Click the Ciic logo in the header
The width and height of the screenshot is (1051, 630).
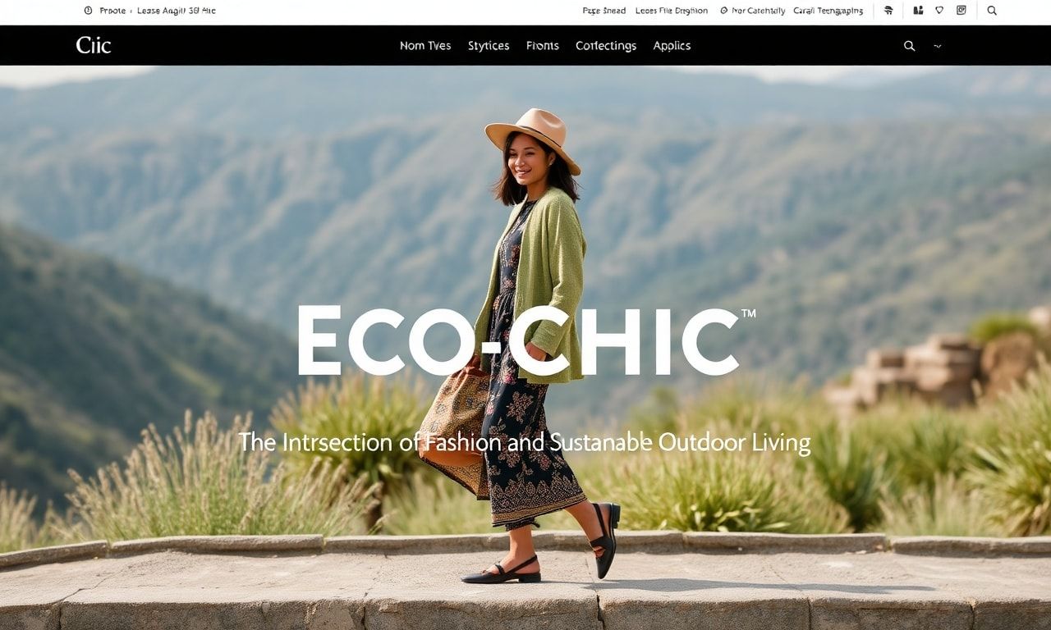94,45
